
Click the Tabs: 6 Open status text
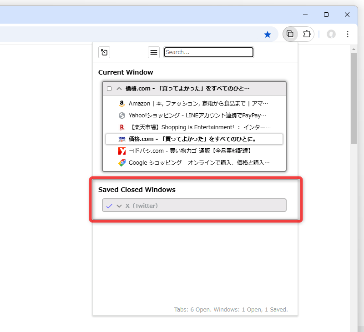(x=231, y=310)
